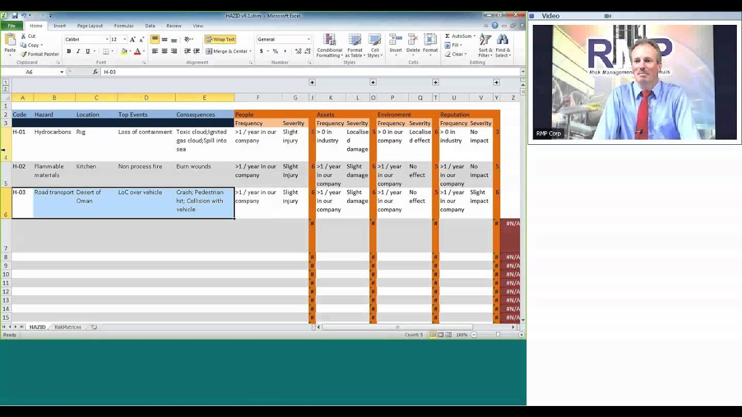Open Find & Select menu
This screenshot has width=742, height=417.
(x=503, y=46)
